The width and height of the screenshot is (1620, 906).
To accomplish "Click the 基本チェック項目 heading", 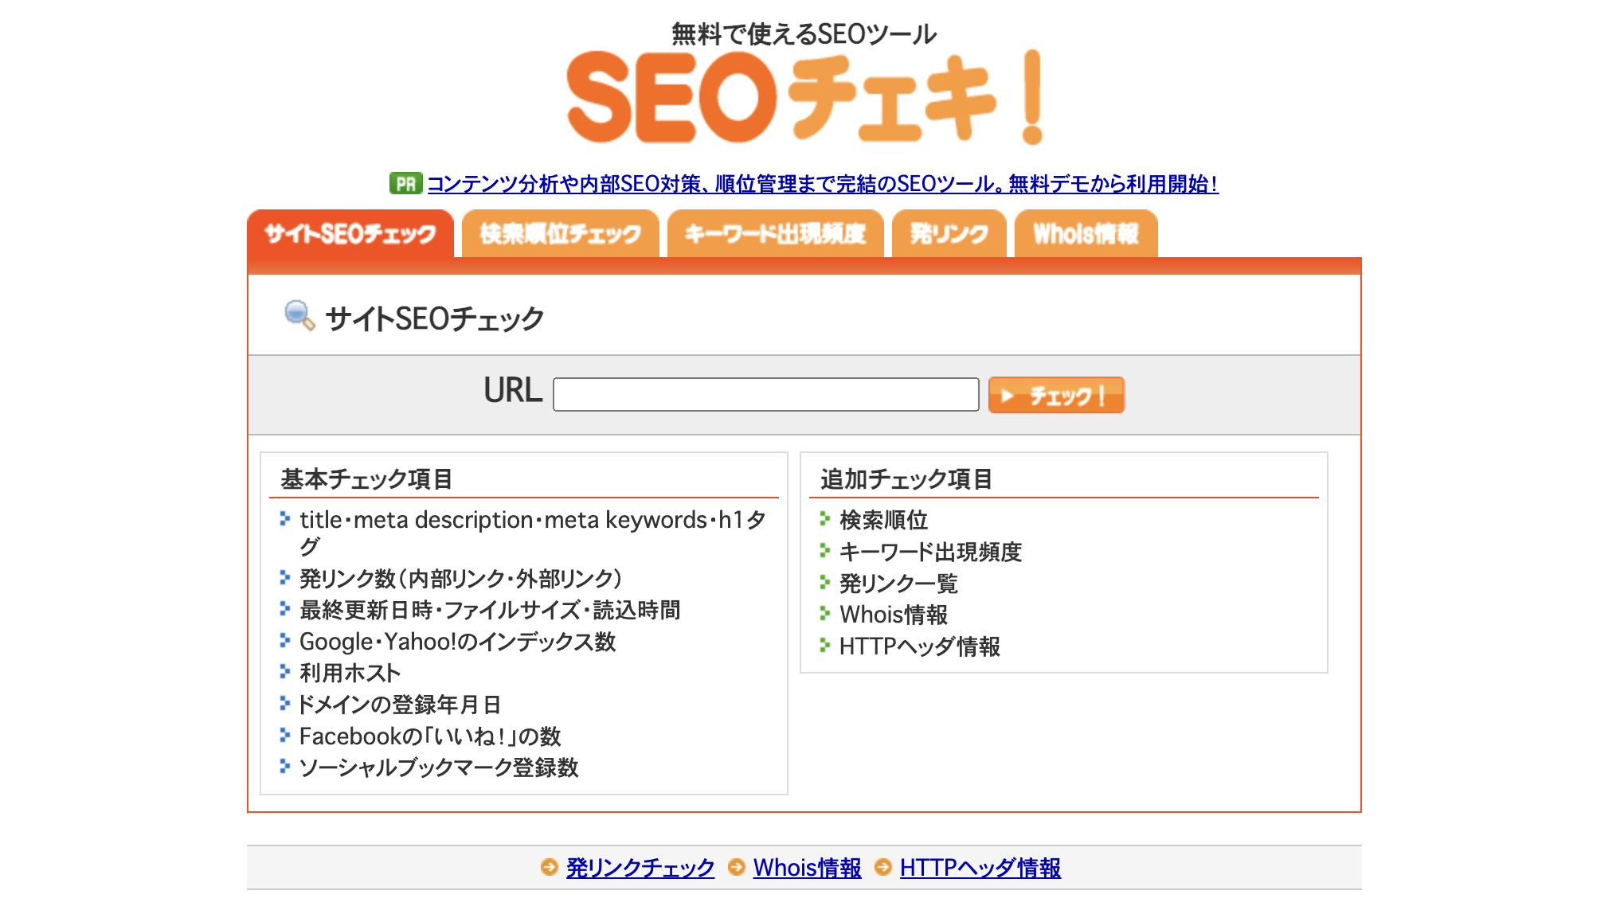I will [366, 478].
